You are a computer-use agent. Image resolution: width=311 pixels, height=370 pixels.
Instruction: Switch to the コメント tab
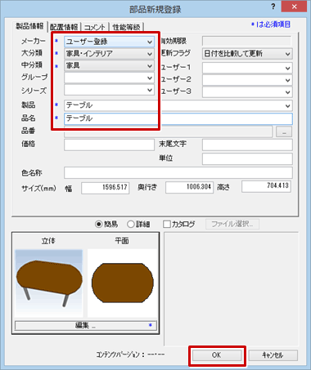(x=95, y=27)
